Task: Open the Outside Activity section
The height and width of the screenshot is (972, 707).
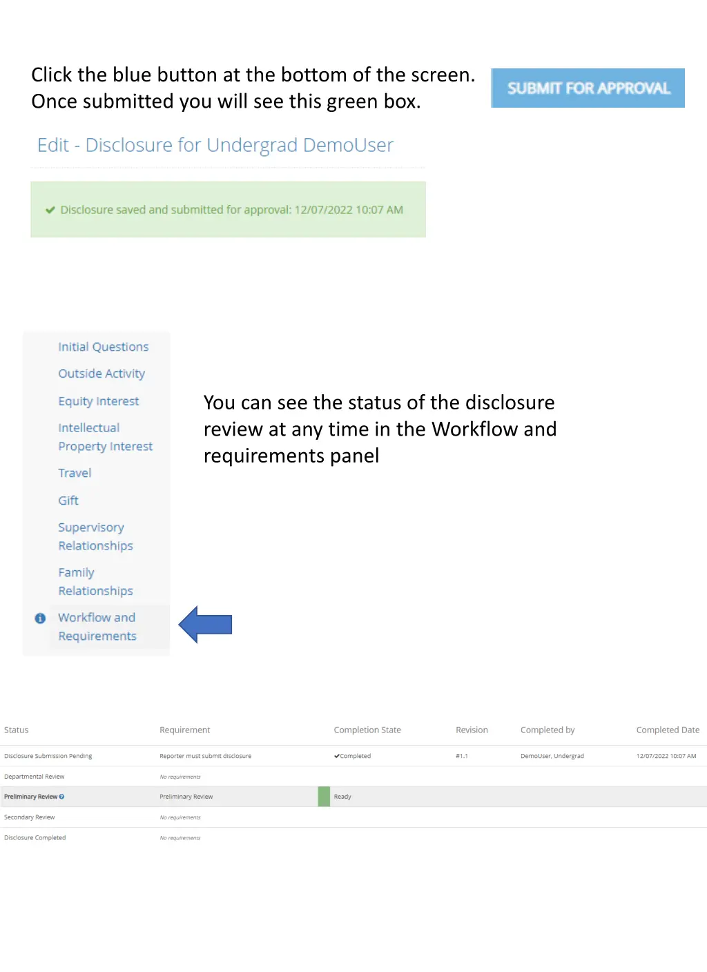Action: [101, 373]
